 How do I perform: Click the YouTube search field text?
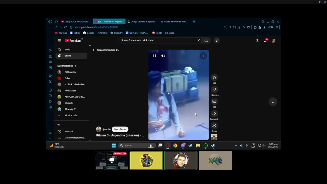137,40
